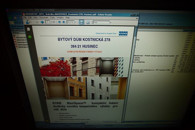Click the PDF icon of file 000458281

[14, 38]
